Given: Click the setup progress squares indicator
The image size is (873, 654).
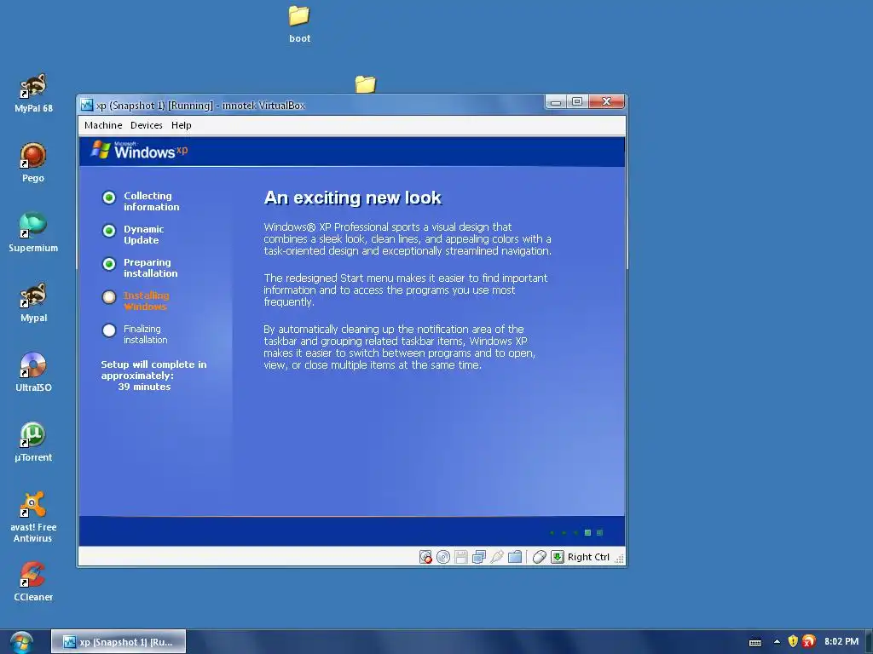Looking at the screenshot, I should 575,532.
